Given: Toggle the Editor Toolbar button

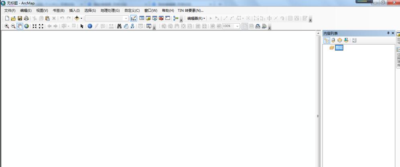Looking at the screenshot, I should pyautogui.click(x=134, y=18).
